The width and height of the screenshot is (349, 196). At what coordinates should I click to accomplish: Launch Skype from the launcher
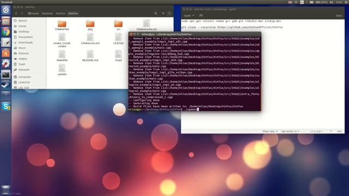(5, 107)
